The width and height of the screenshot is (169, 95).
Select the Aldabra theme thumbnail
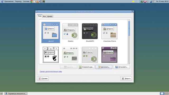pyautogui.click(x=70, y=32)
